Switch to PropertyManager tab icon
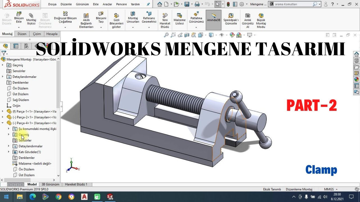 [x=16, y=46]
